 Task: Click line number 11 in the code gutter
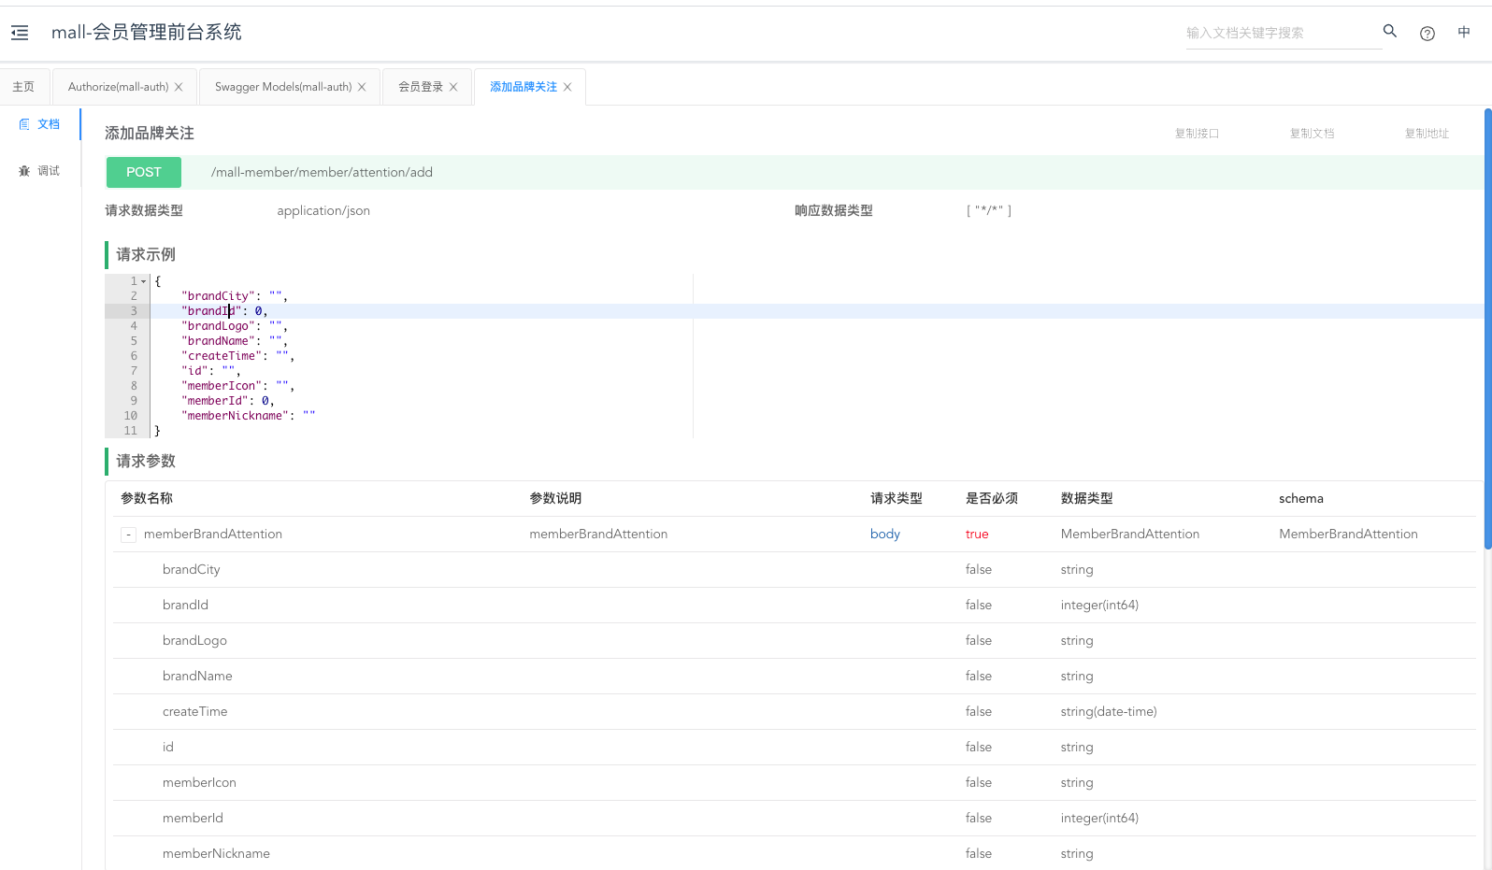pyautogui.click(x=131, y=431)
